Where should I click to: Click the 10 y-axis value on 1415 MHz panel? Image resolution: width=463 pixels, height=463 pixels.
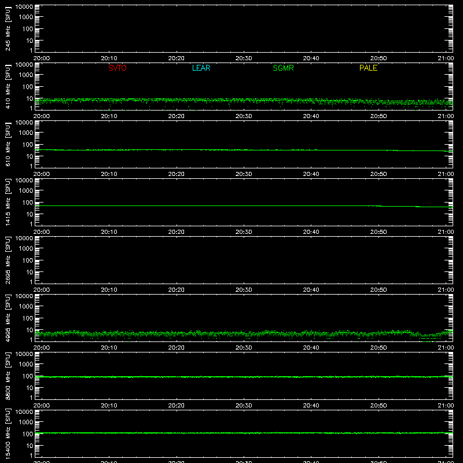[30, 214]
